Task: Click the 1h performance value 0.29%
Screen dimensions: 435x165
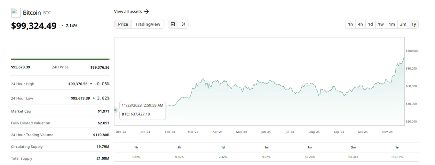Action: (136, 157)
